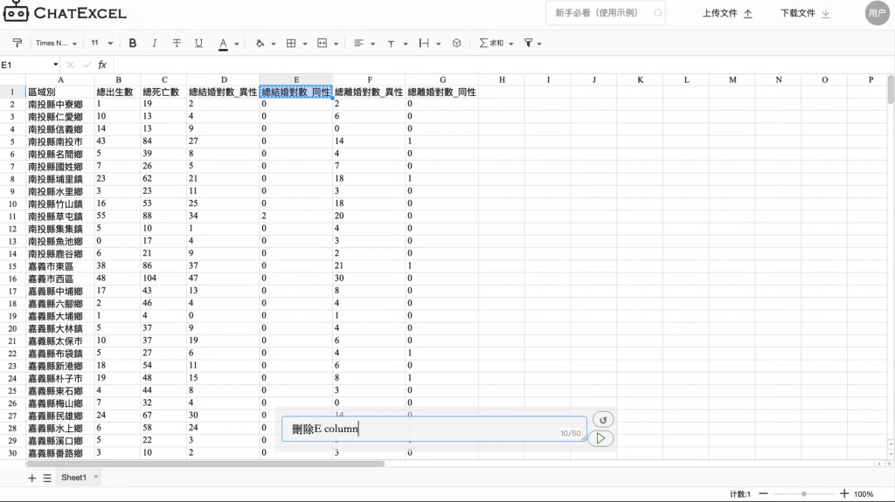Open the font size dropdown

102,43
